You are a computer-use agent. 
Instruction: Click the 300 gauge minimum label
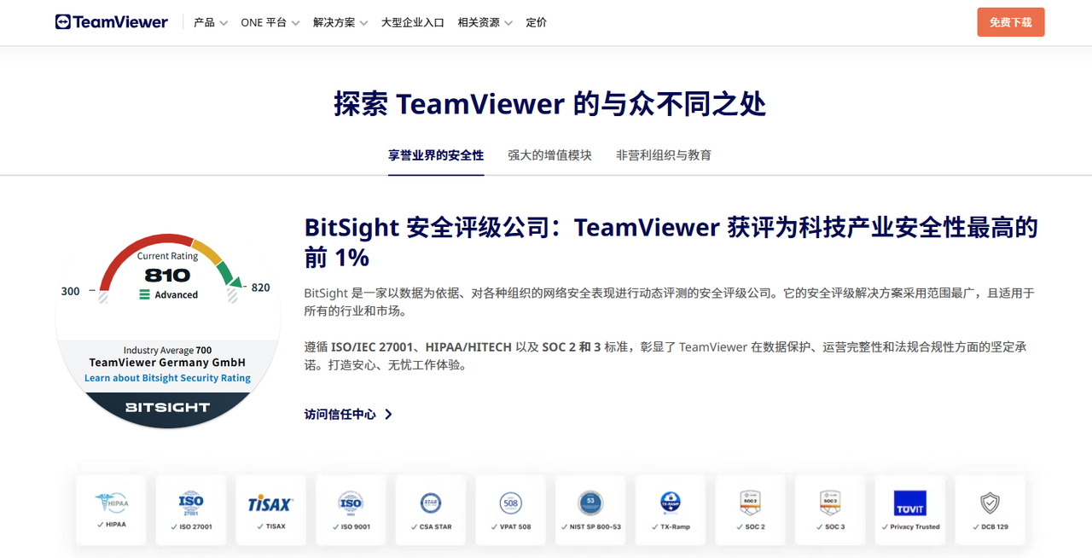71,291
